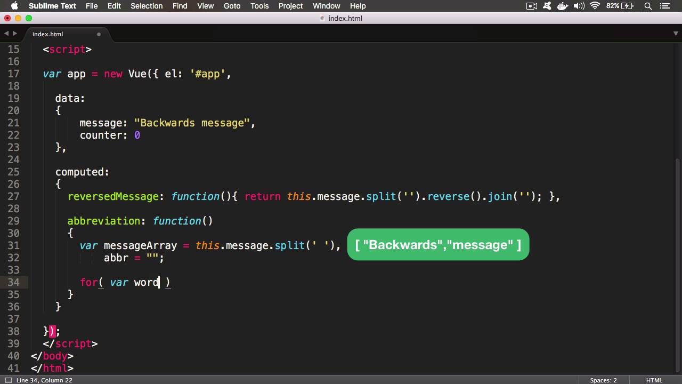
Task: Click the messageArray variable name
Action: point(140,245)
